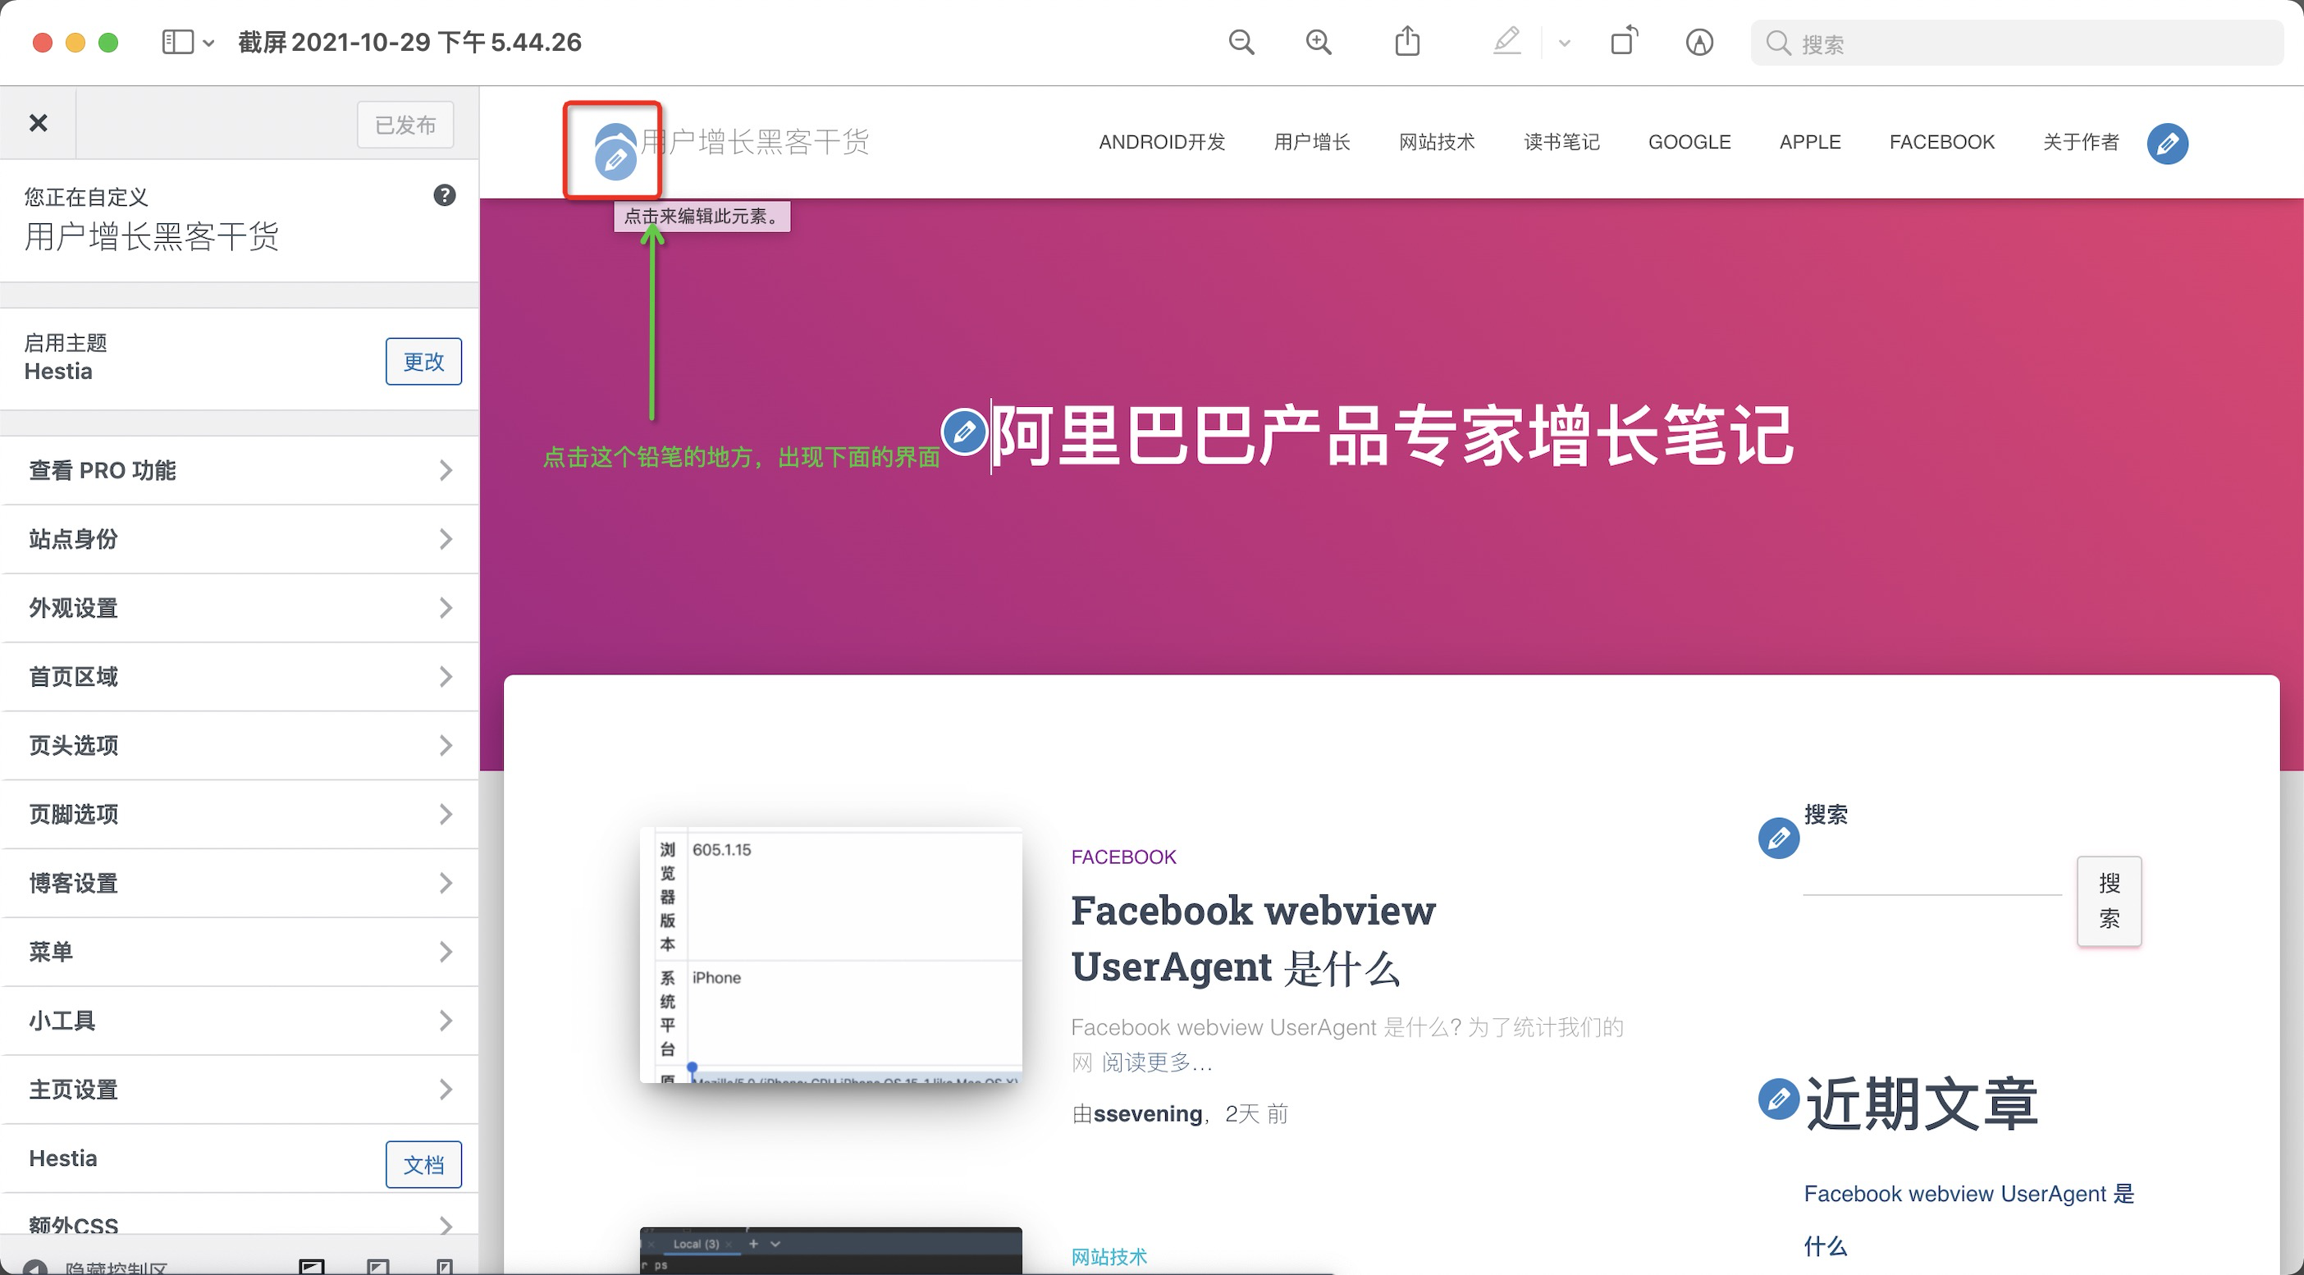The width and height of the screenshot is (2304, 1275).
Task: Open the 页脚选项 section
Action: 240,815
